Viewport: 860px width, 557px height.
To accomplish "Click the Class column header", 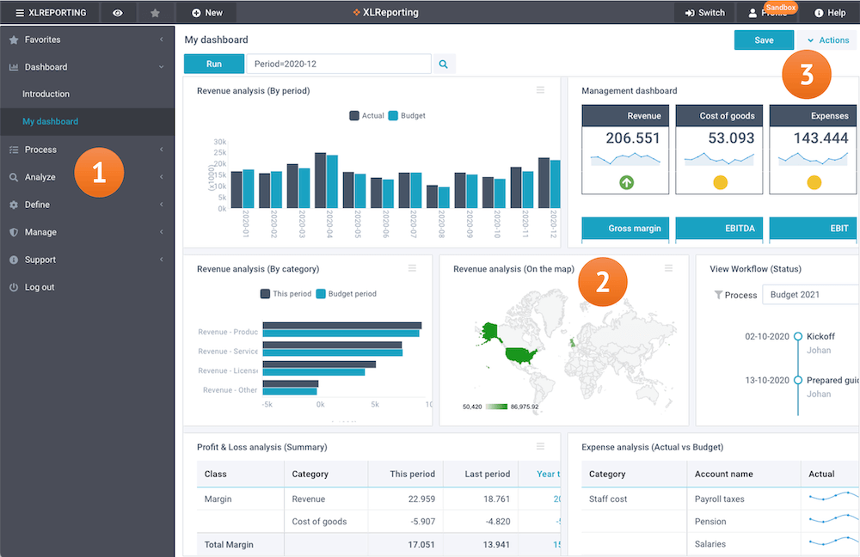I will (240, 474).
